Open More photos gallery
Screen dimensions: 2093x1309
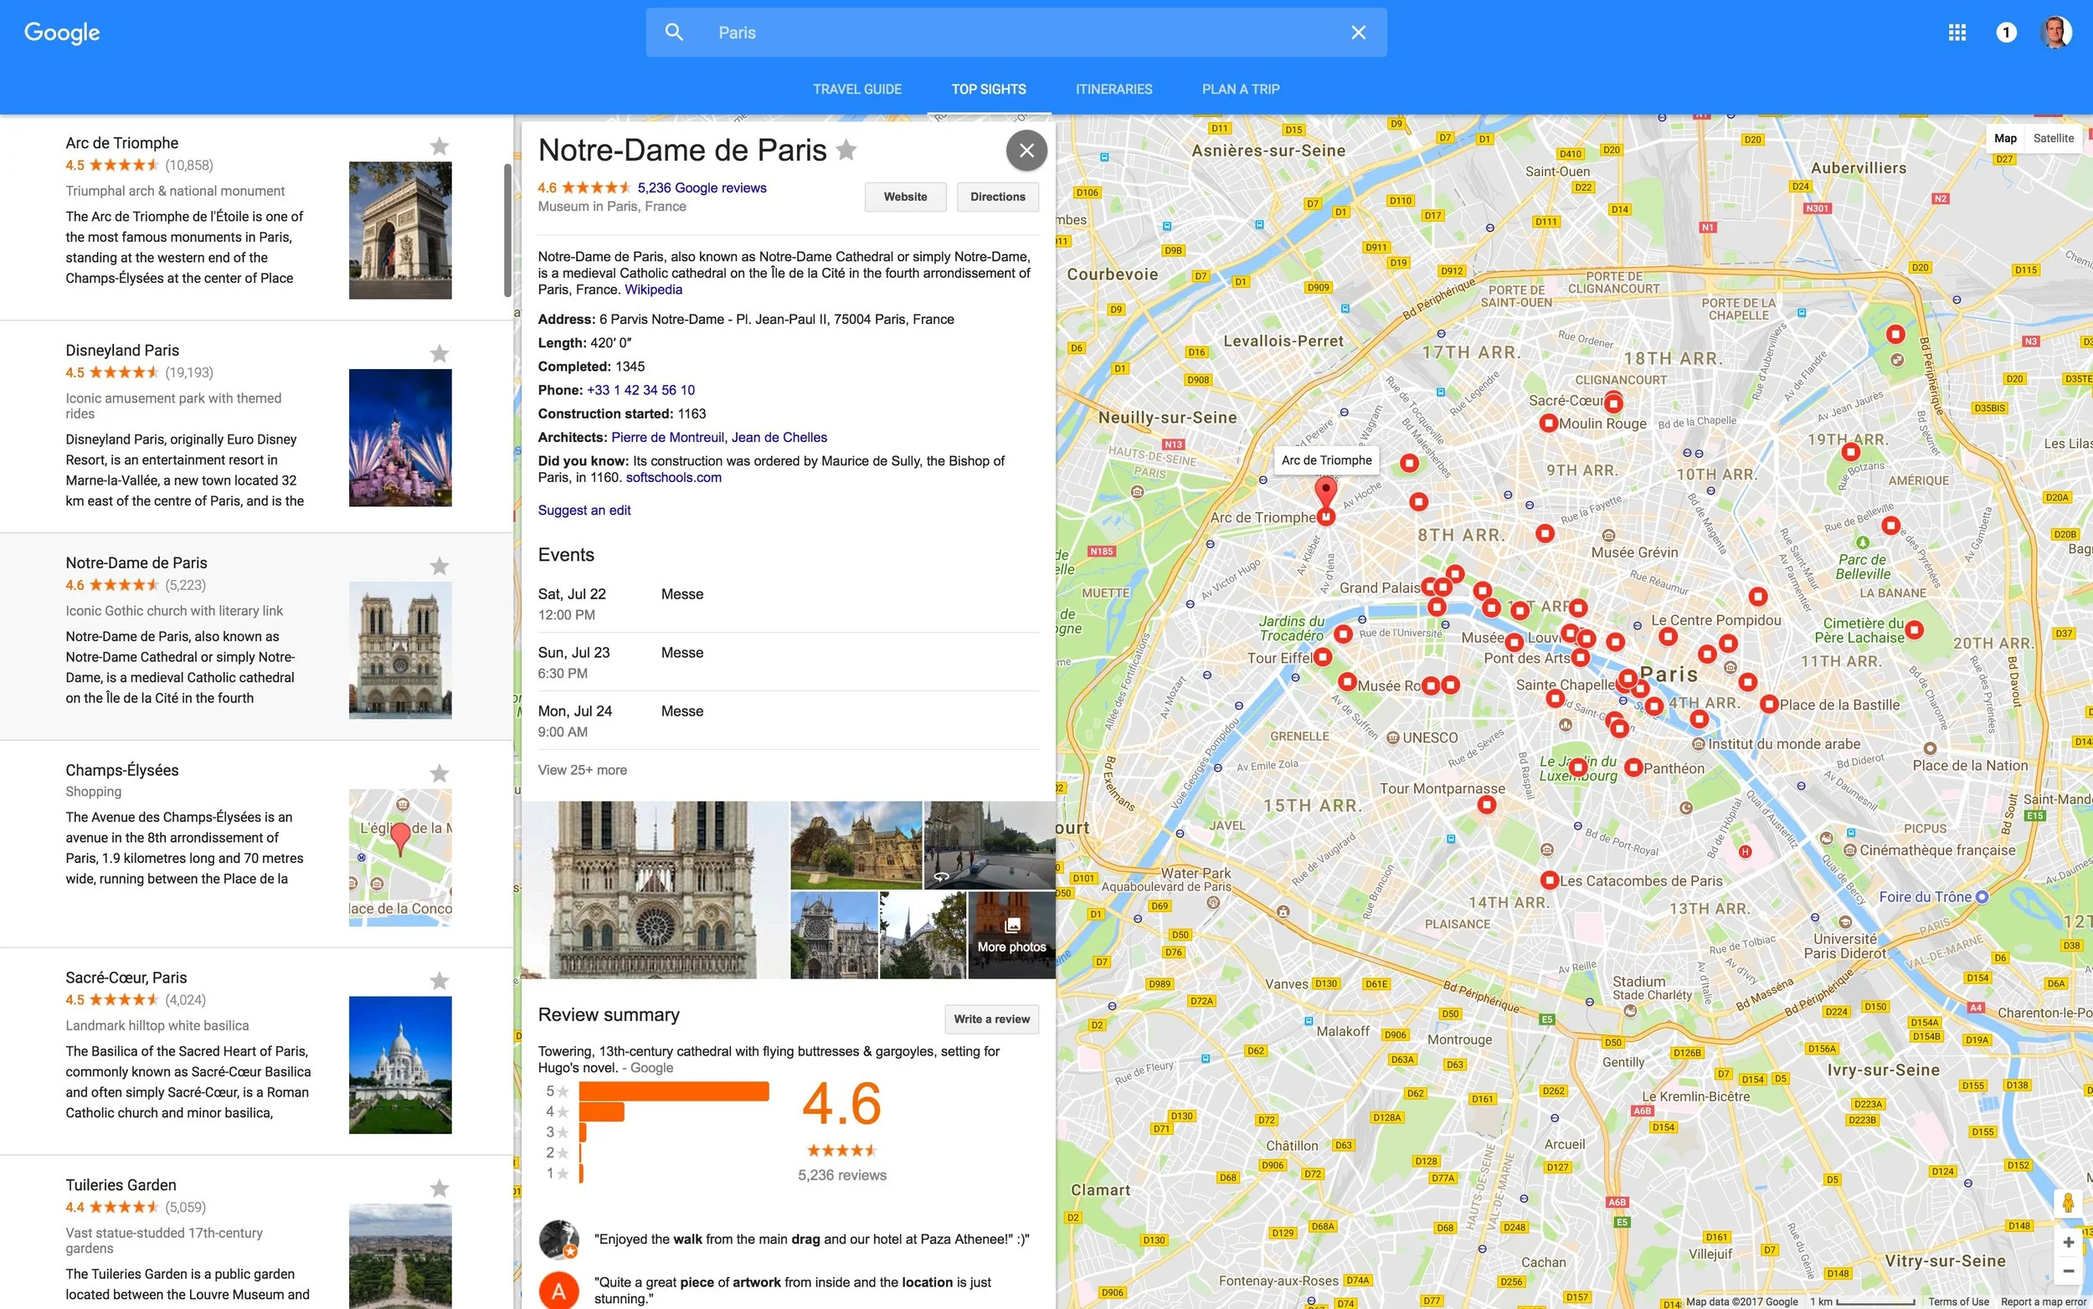tap(1011, 935)
